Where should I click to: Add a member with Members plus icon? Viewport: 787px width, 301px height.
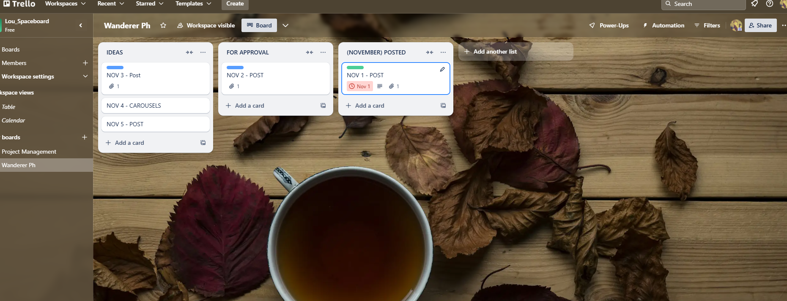point(85,63)
